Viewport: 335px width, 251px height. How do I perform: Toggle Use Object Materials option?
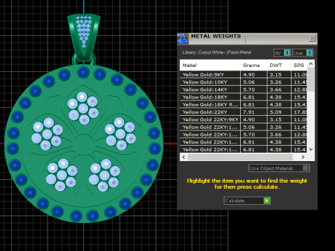279,168
